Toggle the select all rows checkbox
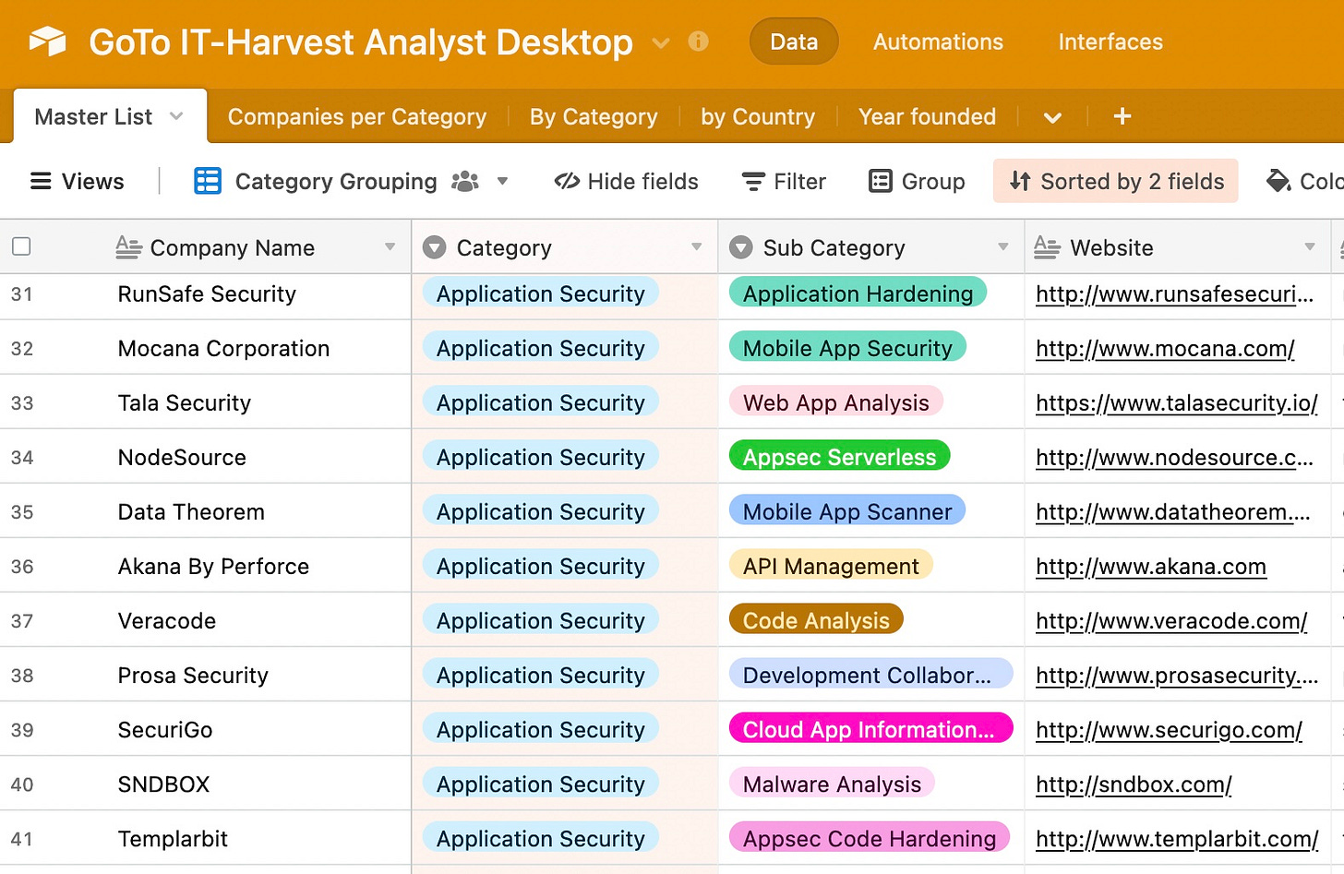The width and height of the screenshot is (1344, 874). (x=21, y=246)
